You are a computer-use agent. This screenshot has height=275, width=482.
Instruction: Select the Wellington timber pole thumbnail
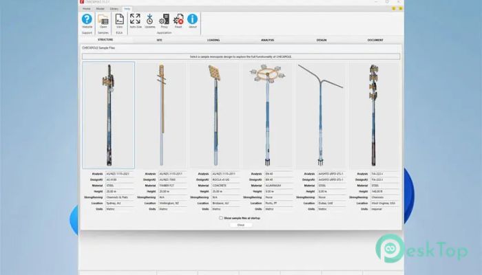[x=162, y=115]
